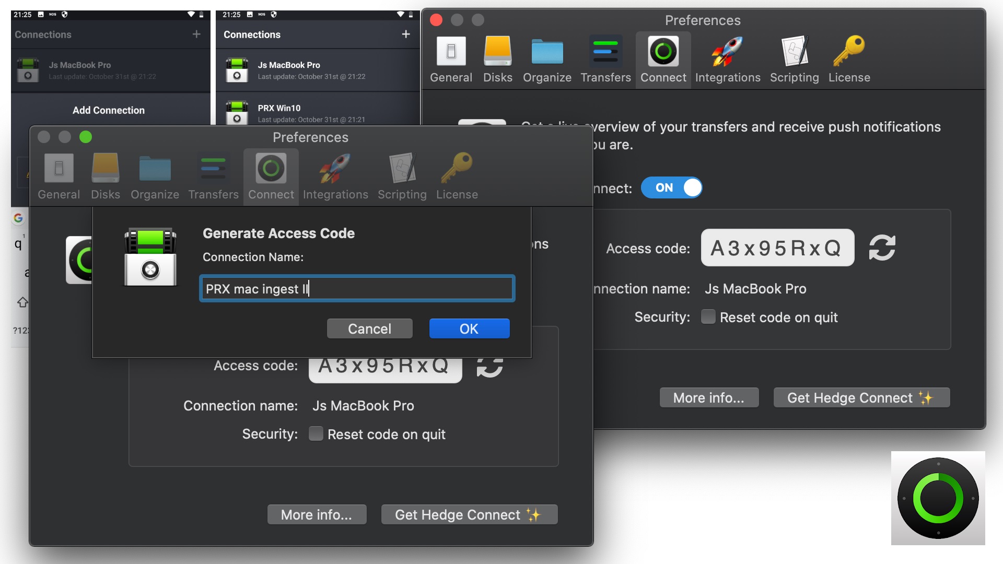1003x564 pixels.
Task: Click Get Hedge Connect in back window
Action: point(861,398)
